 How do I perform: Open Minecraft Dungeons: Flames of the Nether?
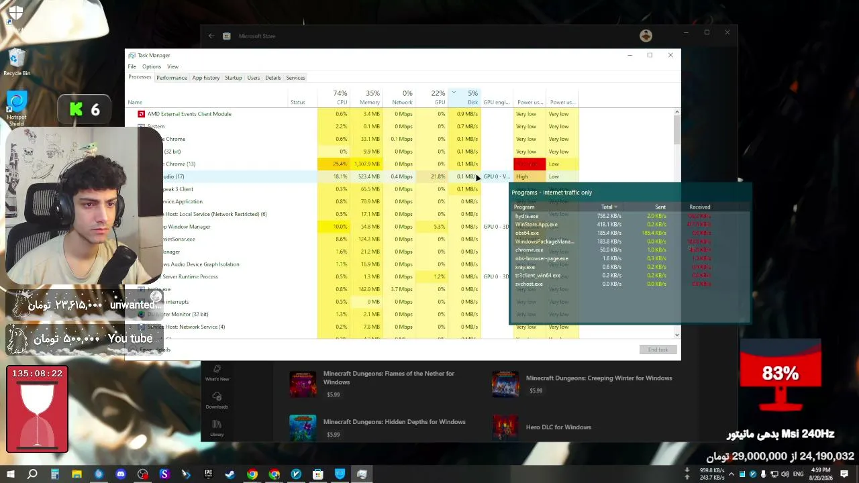click(x=389, y=378)
